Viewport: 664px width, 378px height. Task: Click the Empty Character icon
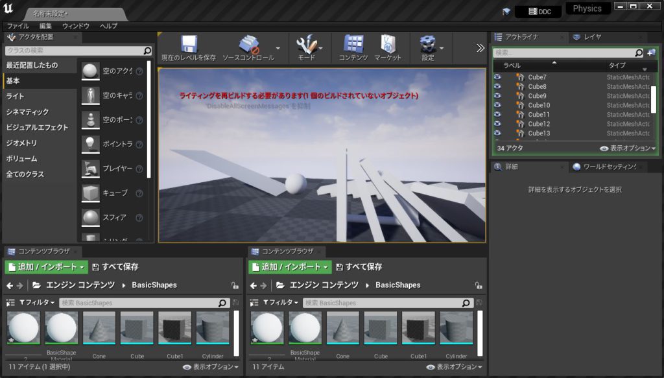(x=90, y=96)
